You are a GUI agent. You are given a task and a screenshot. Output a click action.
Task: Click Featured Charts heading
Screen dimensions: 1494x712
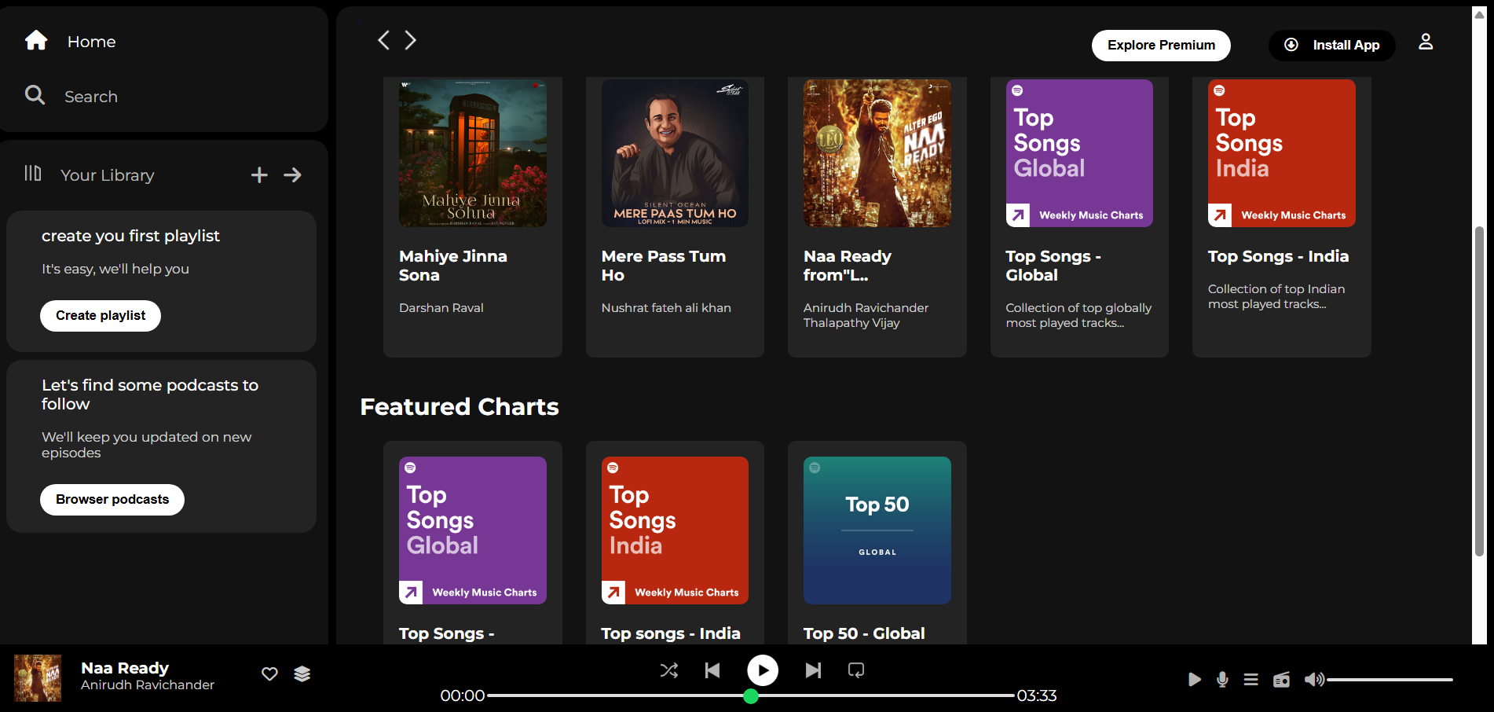tap(460, 407)
